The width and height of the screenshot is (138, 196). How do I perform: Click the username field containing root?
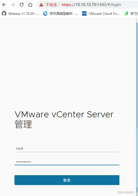(x=67, y=148)
